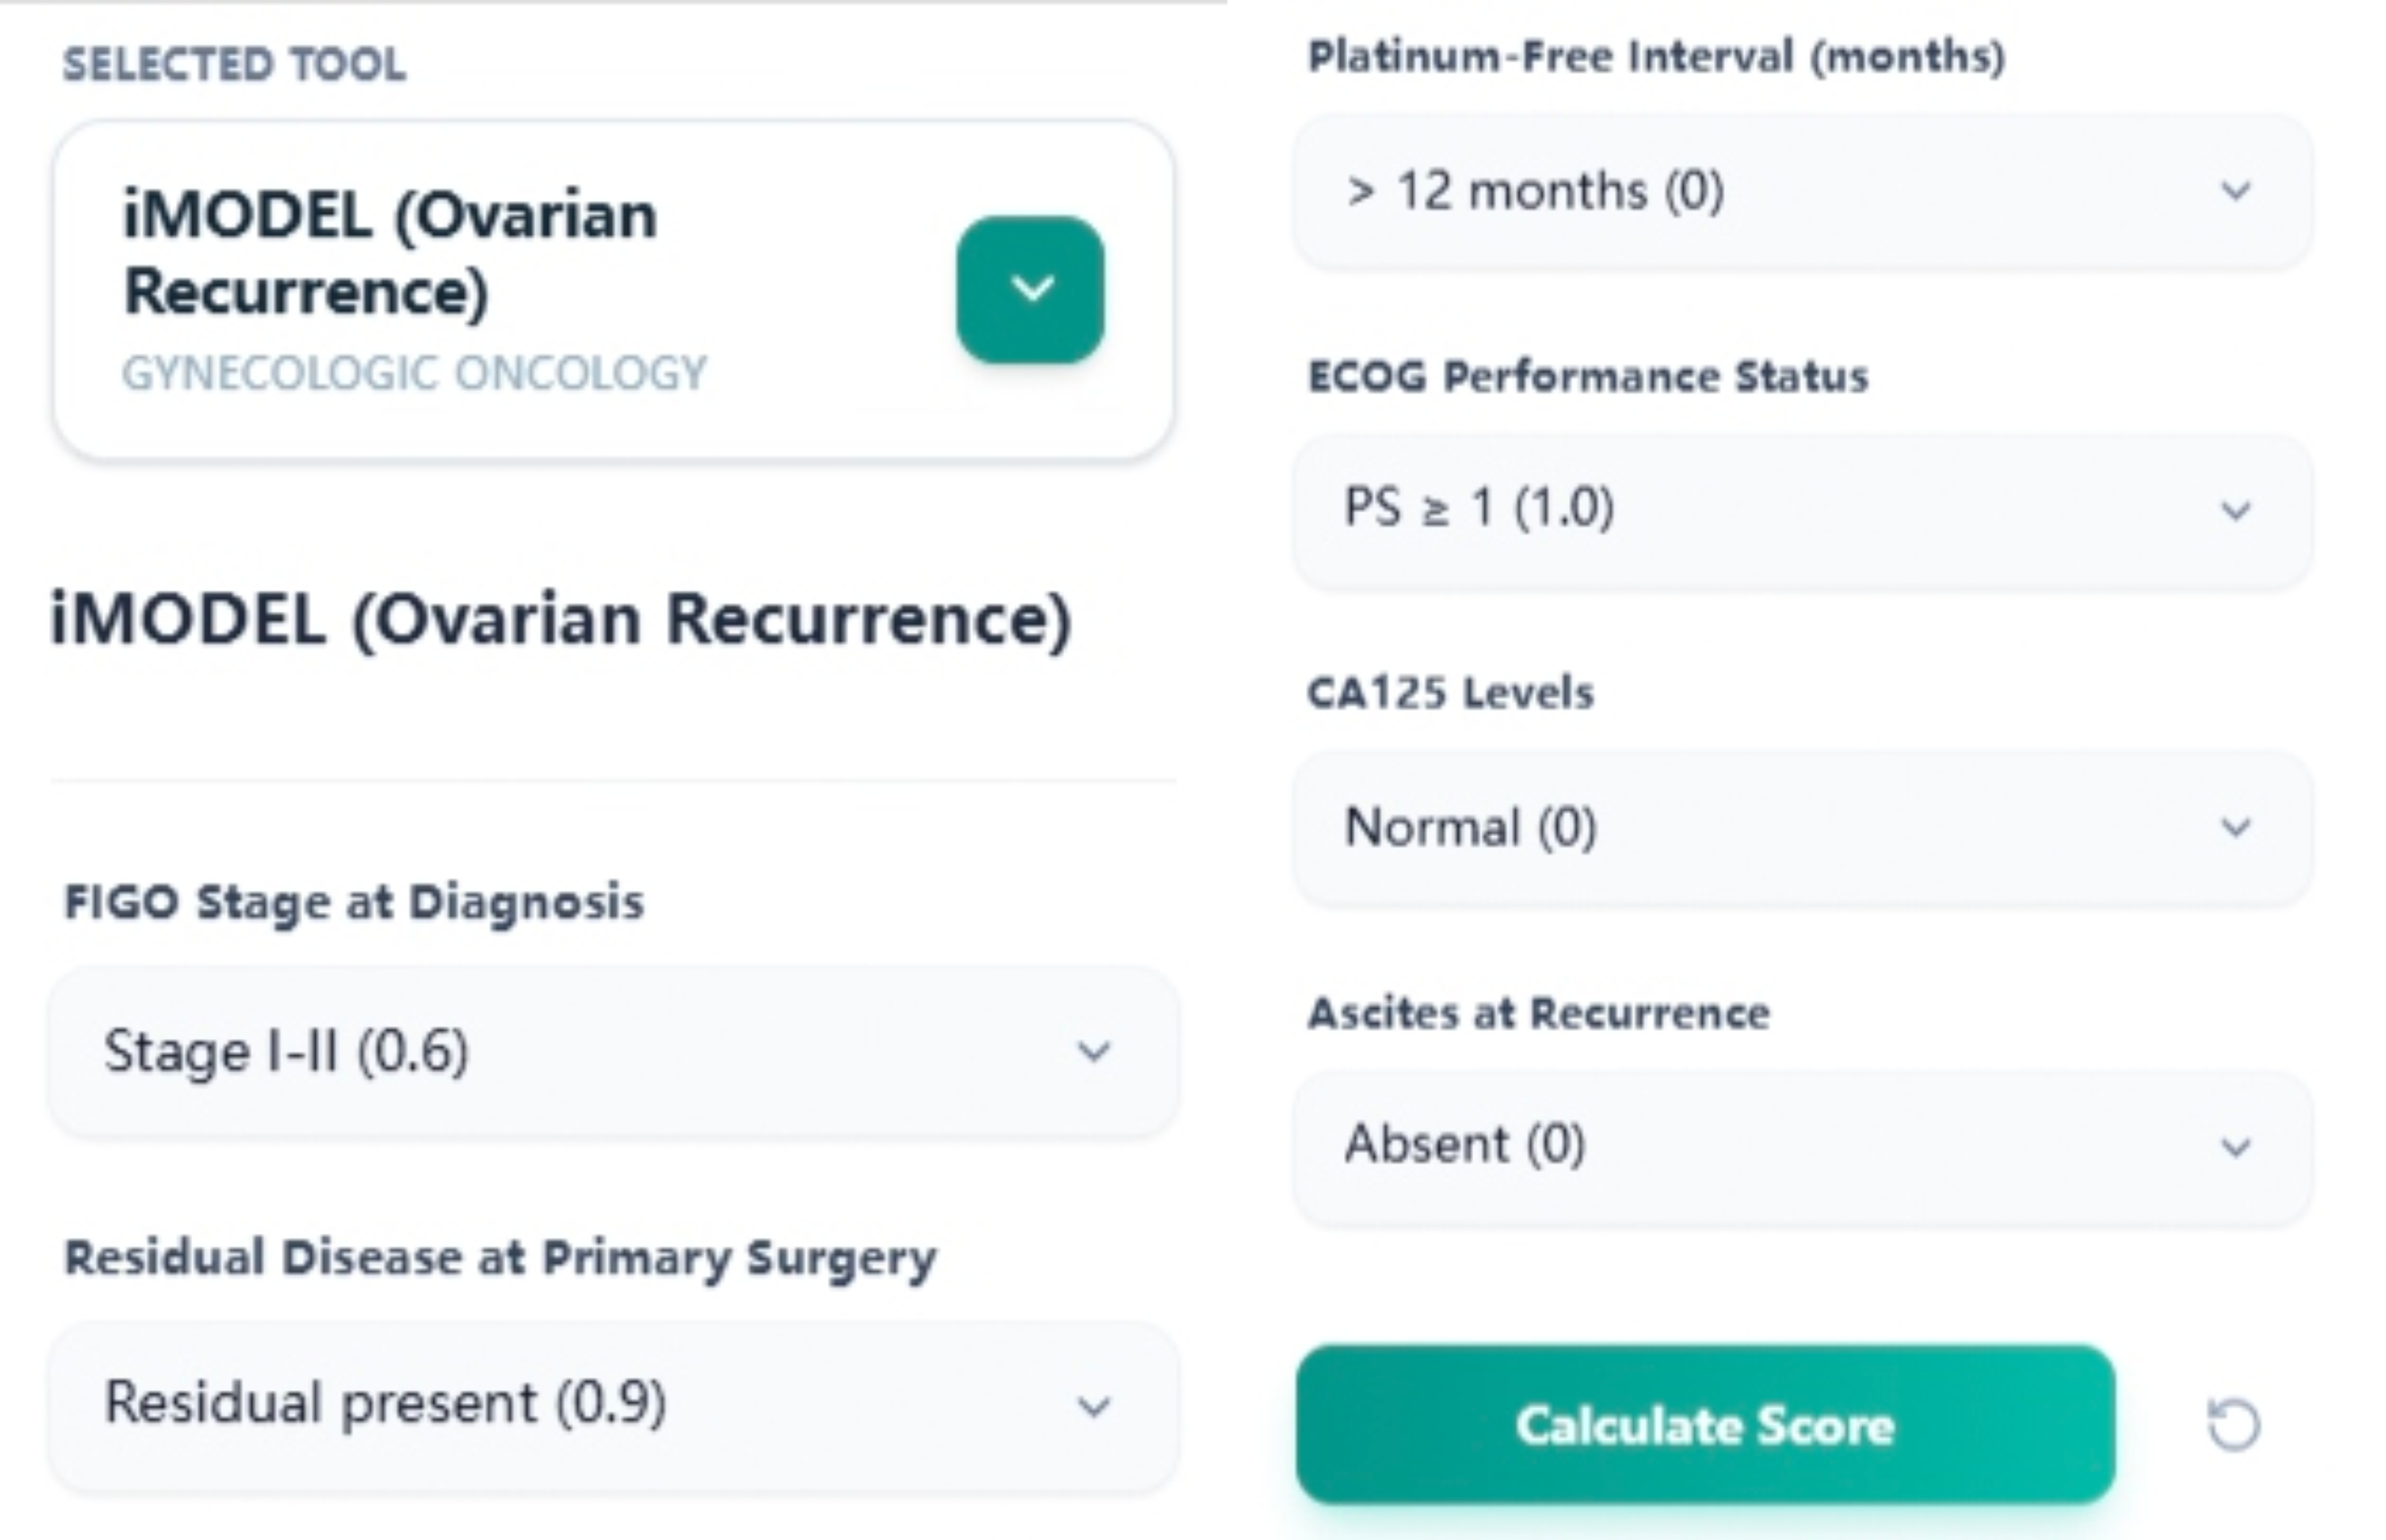Click the chevron arrow in FIGO Stage field
This screenshot has height=1540, width=2386.
pos(1094,1051)
